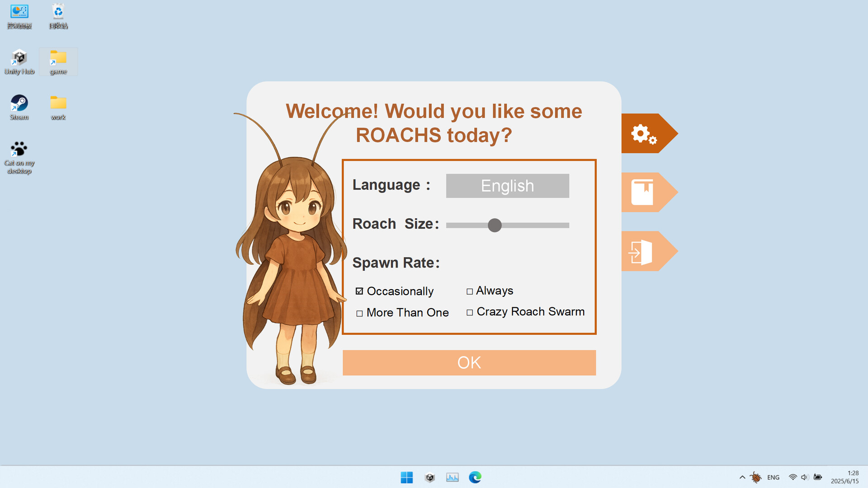Click the roach icon in the system tray

756,477
